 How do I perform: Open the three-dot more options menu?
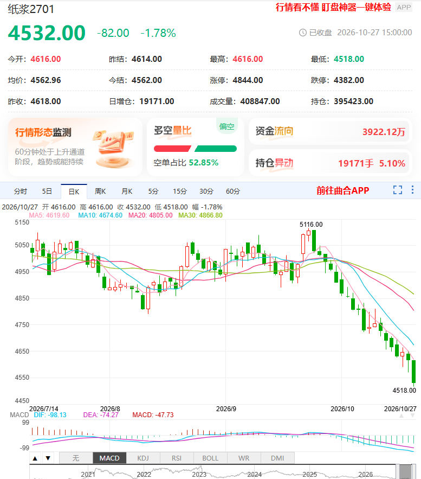tap(412, 190)
